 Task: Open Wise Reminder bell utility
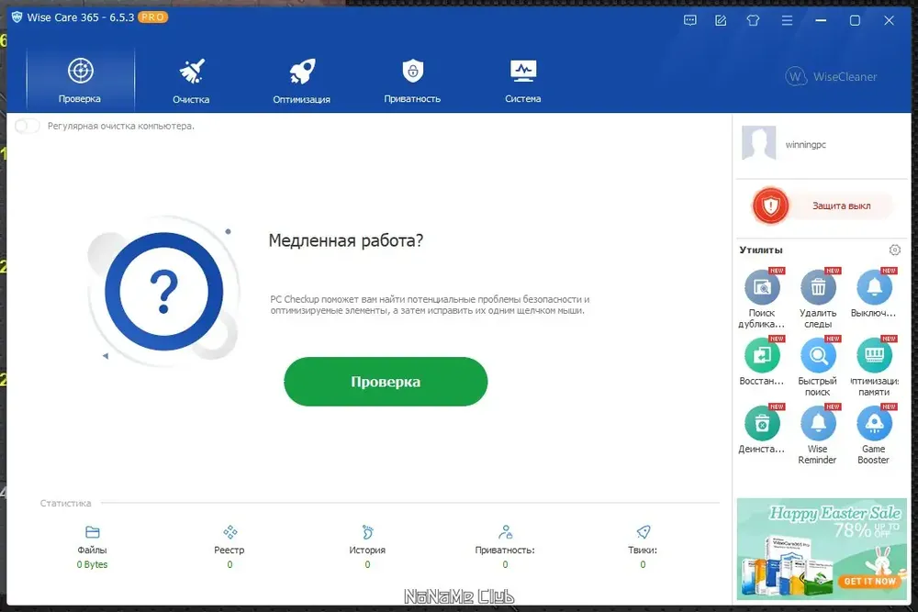point(818,423)
